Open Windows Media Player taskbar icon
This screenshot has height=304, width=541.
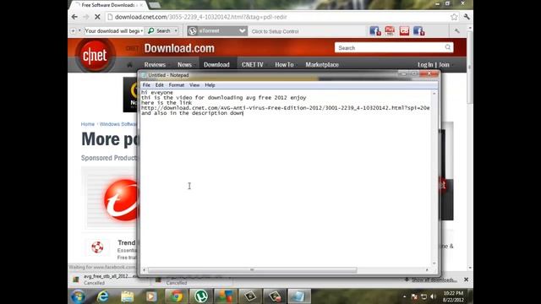(151, 296)
